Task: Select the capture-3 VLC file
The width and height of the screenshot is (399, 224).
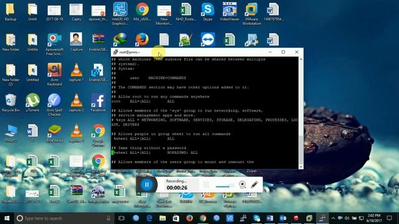Action: (76, 133)
